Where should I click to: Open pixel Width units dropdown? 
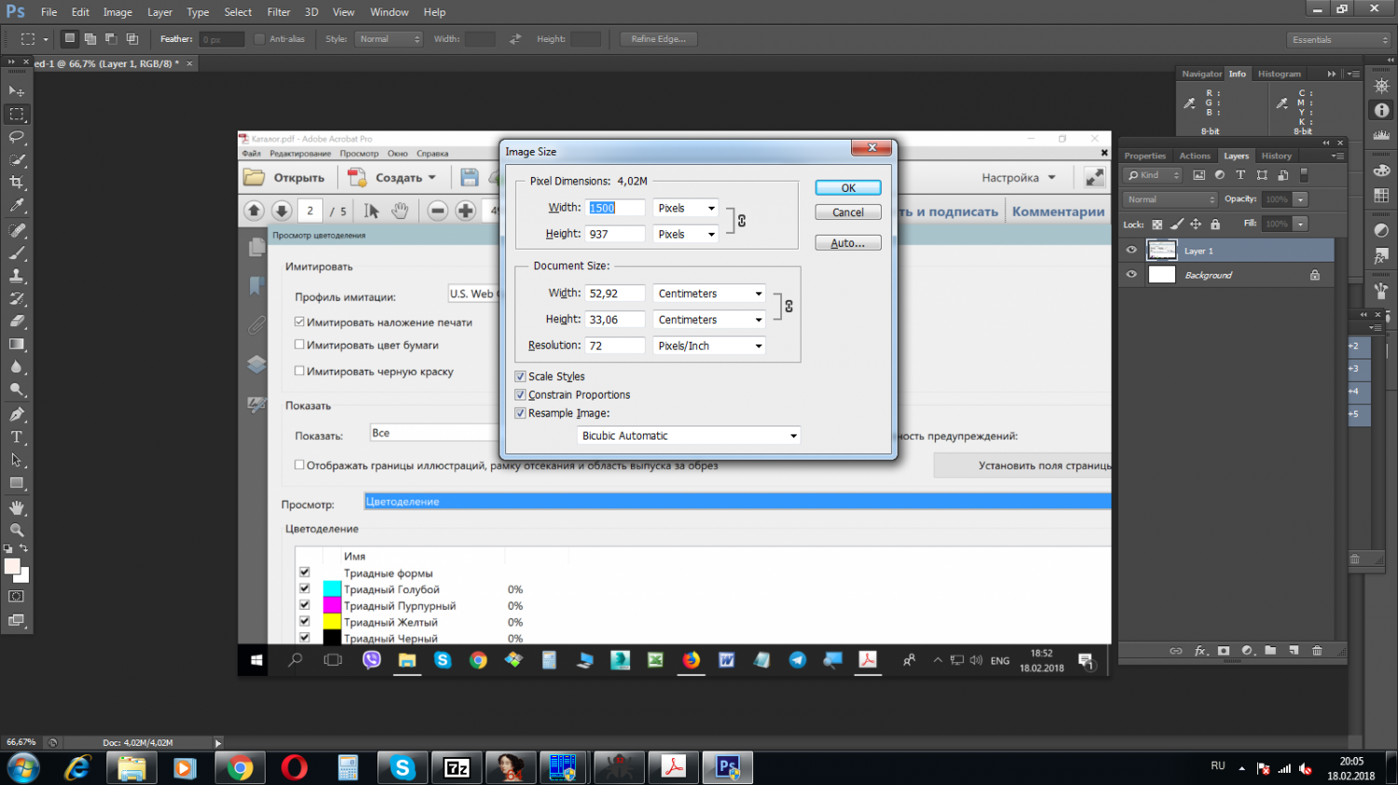coord(686,208)
